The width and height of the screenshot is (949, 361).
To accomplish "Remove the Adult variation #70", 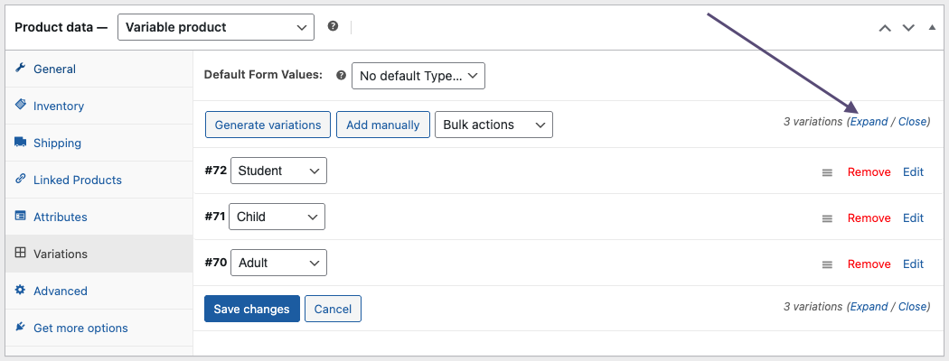I will [869, 264].
